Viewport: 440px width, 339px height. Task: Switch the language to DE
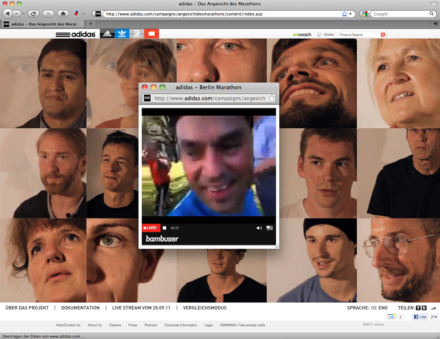click(374, 308)
